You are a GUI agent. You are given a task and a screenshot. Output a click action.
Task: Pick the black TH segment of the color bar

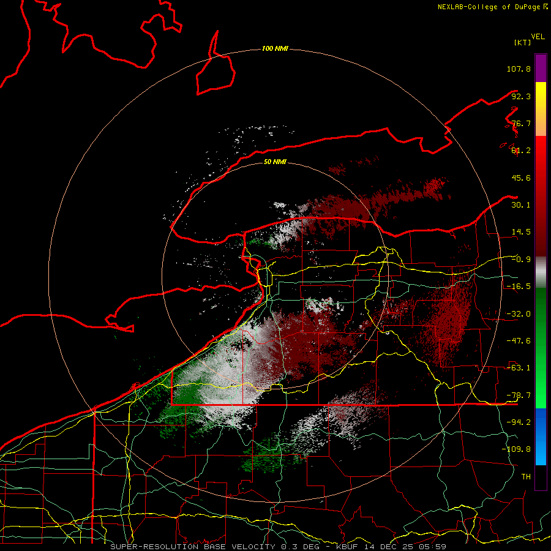pyautogui.click(x=541, y=478)
